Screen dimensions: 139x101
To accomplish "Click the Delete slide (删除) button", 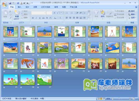I will point(25,18).
